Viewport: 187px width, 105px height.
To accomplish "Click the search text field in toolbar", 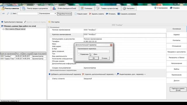I will pyautogui.click(x=27, y=14).
